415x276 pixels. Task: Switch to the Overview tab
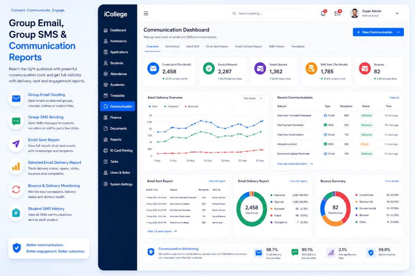[153, 46]
